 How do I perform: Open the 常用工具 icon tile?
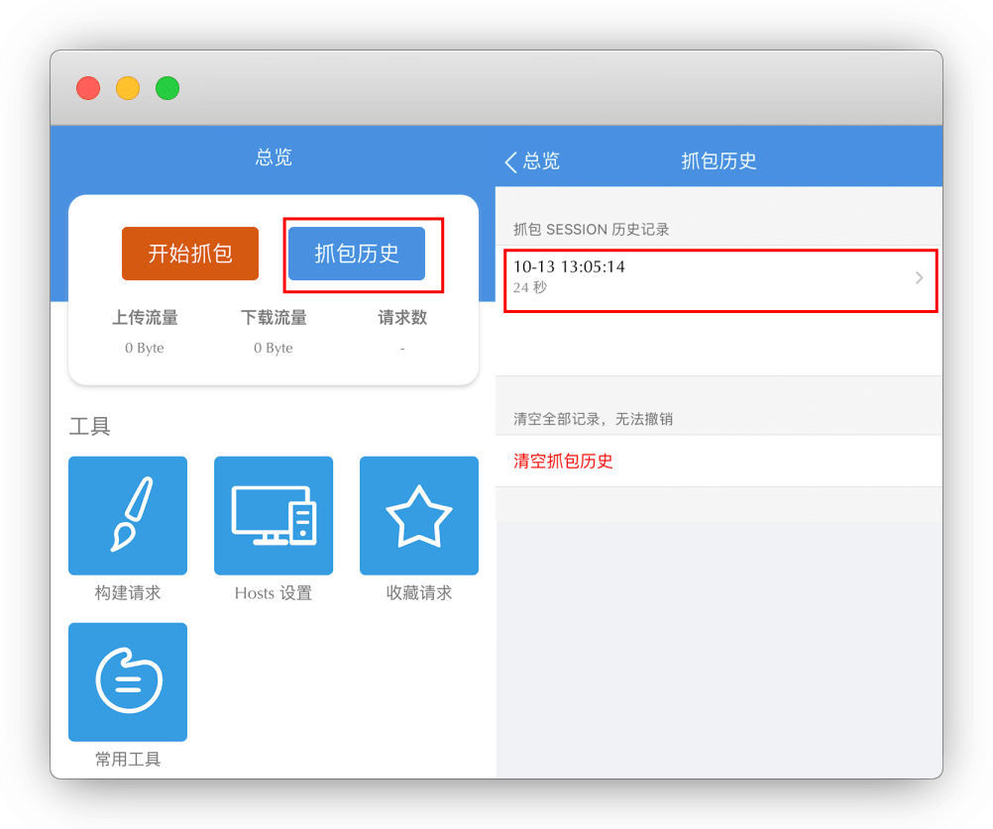[x=127, y=681]
